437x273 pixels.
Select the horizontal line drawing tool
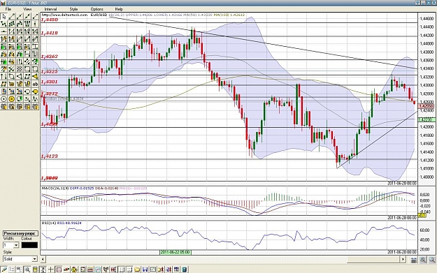pyautogui.click(x=3, y=31)
